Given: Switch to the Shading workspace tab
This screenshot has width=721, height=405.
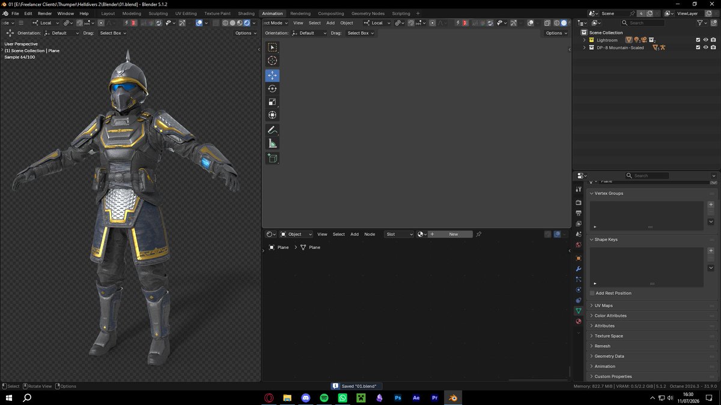Looking at the screenshot, I should 246,13.
